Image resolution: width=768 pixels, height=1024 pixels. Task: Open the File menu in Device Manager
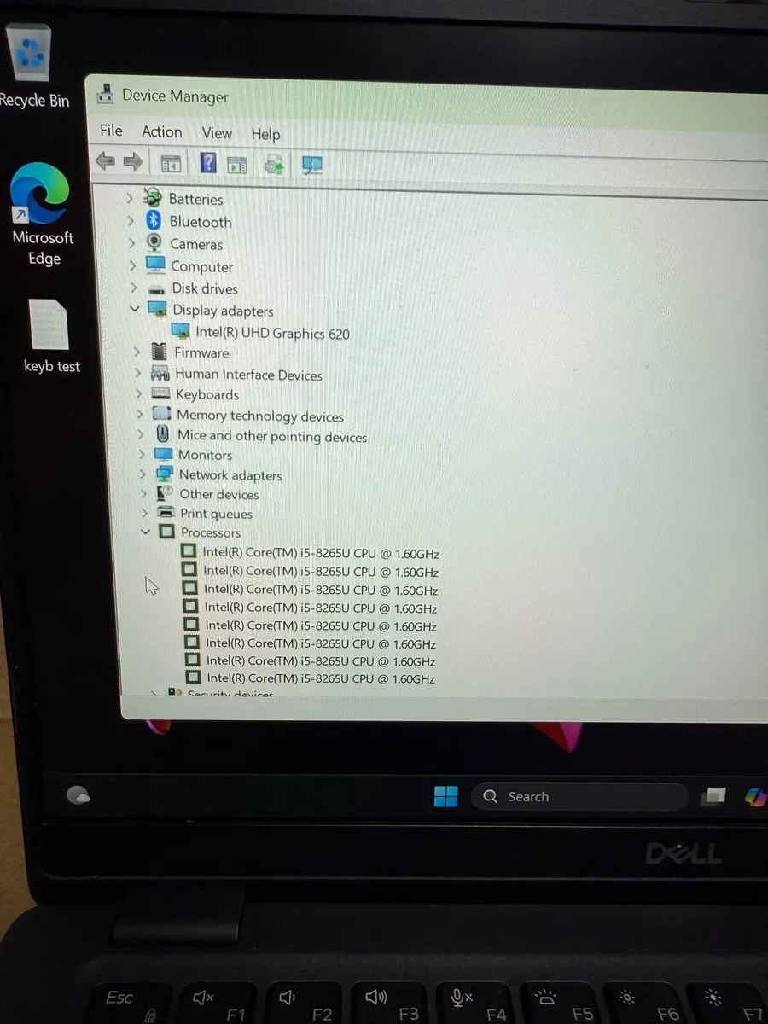point(111,131)
